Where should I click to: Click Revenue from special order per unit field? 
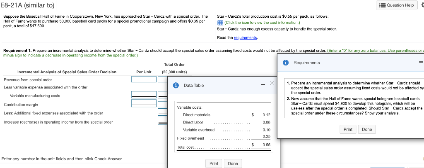point(144,79)
